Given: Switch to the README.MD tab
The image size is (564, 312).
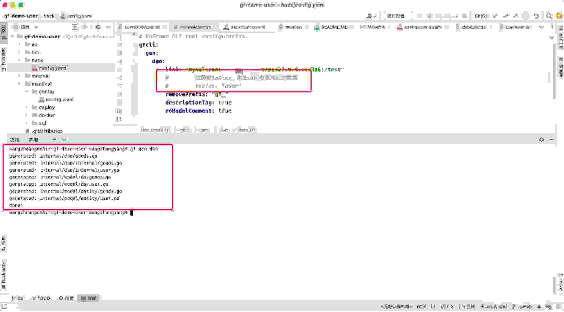Looking at the screenshot, I should coord(334,27).
